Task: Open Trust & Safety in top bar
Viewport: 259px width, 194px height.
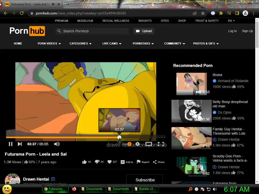Action: click(x=207, y=21)
